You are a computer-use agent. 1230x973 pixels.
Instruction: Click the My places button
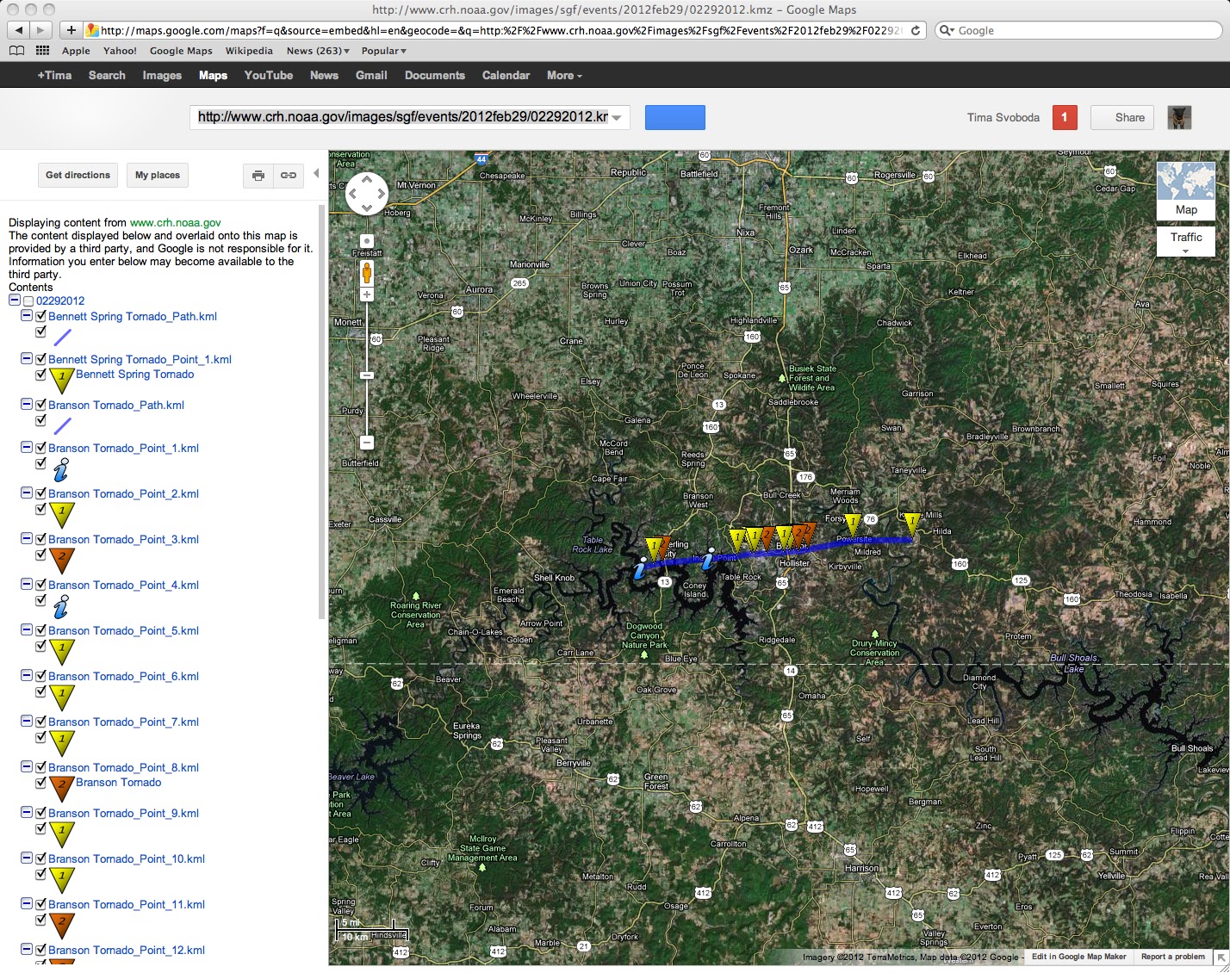158,175
